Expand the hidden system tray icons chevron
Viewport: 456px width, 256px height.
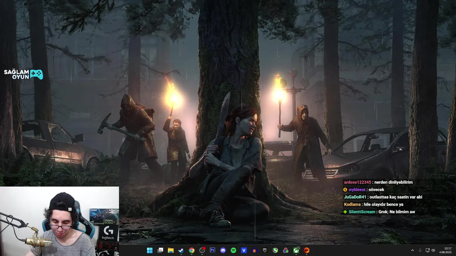pyautogui.click(x=413, y=250)
